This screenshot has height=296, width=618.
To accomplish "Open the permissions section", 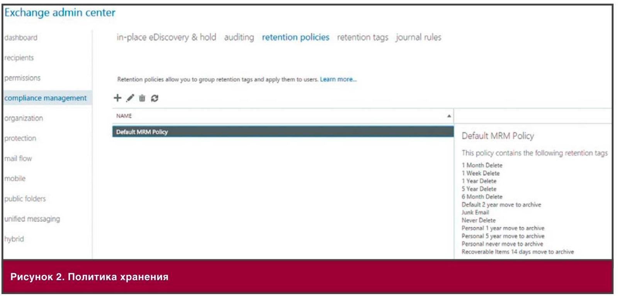I will [x=22, y=78].
